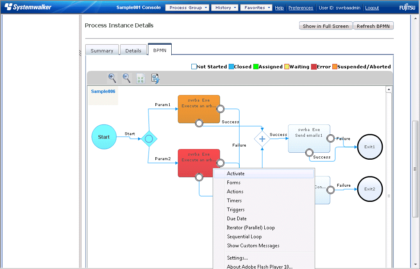The width and height of the screenshot is (420, 269).
Task: Click the refresh diagram toolbar icon
Action: click(x=155, y=79)
